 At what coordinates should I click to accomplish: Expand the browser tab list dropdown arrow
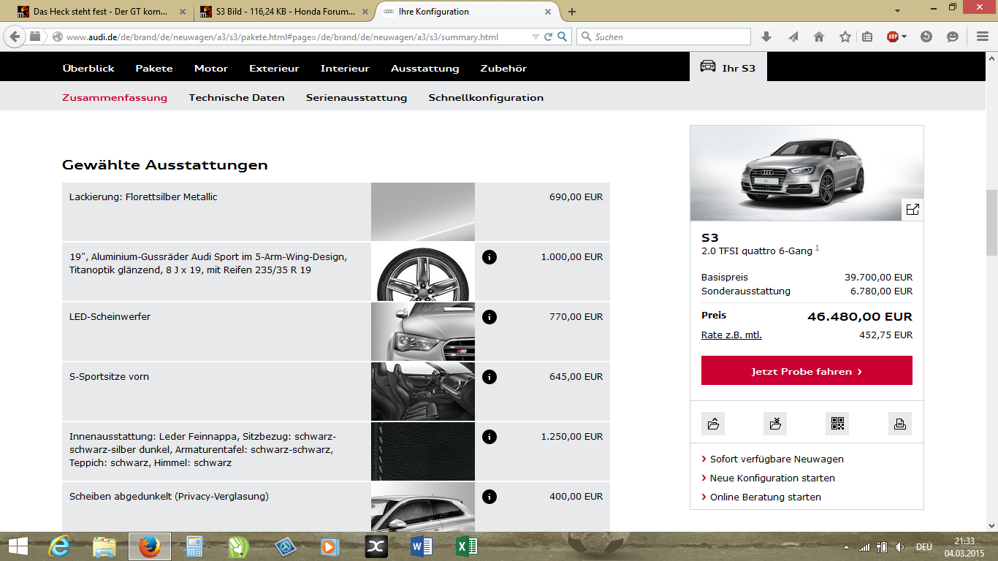point(897,12)
